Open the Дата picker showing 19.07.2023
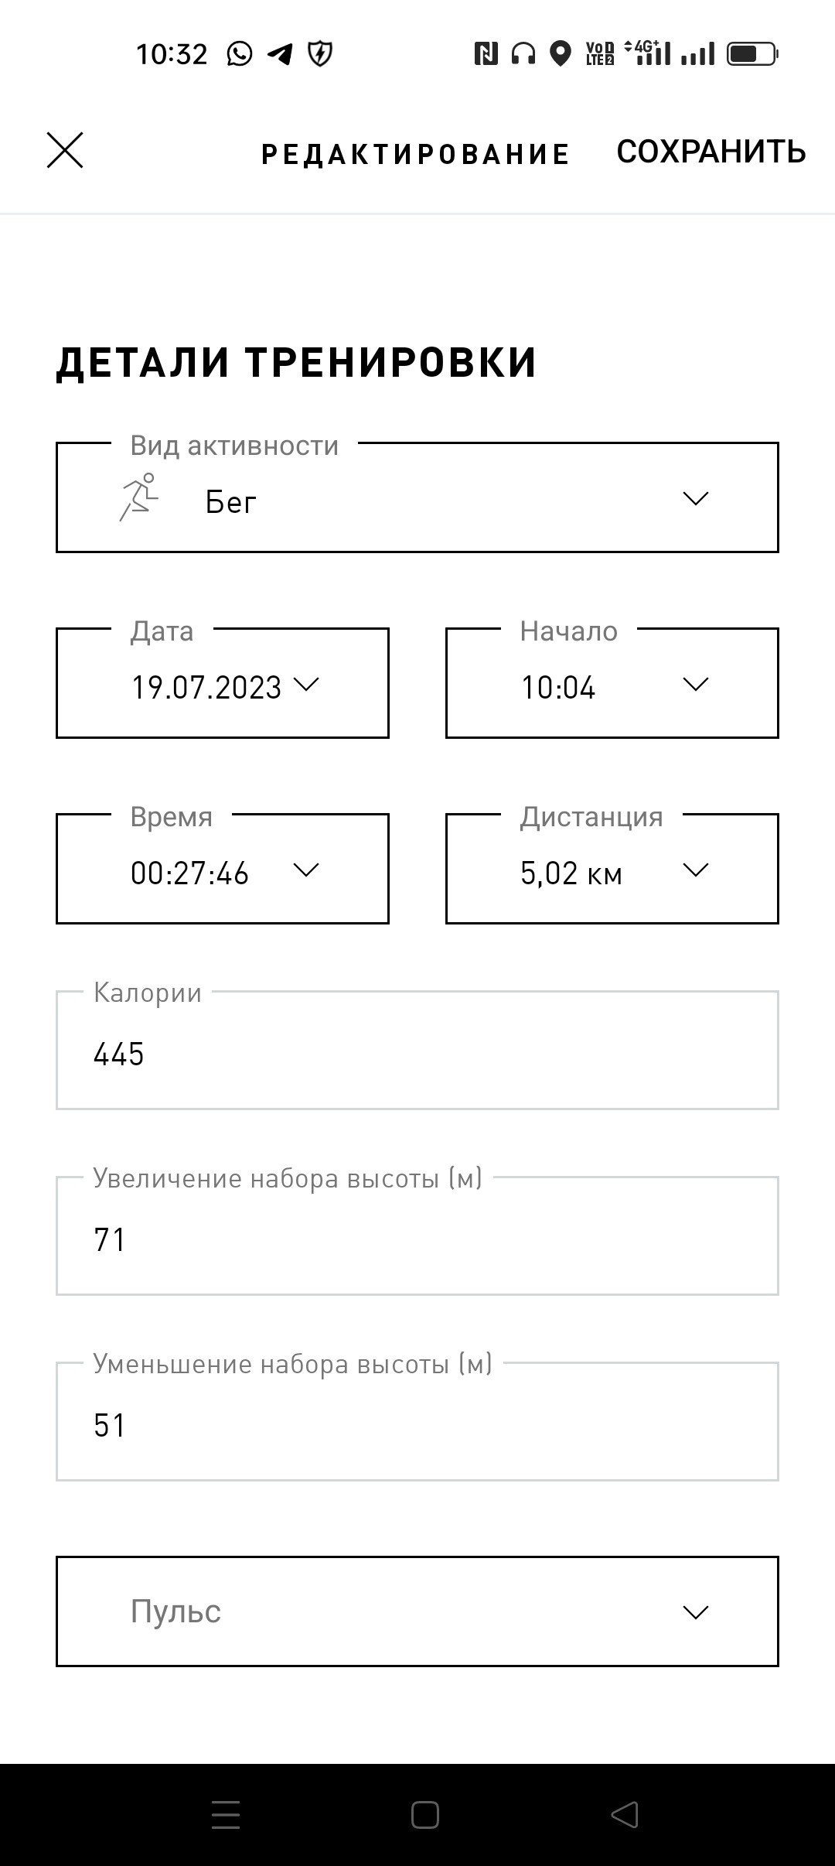 (223, 683)
